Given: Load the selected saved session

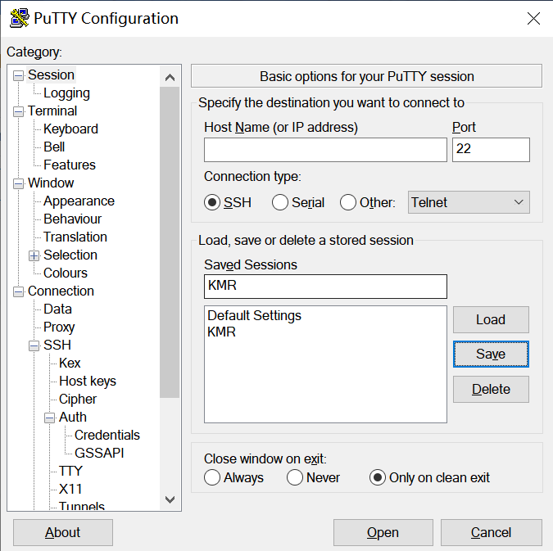Looking at the screenshot, I should click(491, 319).
